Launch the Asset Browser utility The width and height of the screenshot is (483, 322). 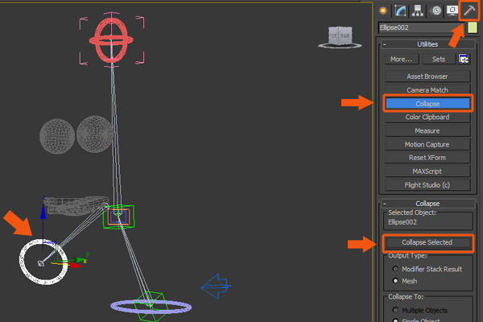point(427,76)
